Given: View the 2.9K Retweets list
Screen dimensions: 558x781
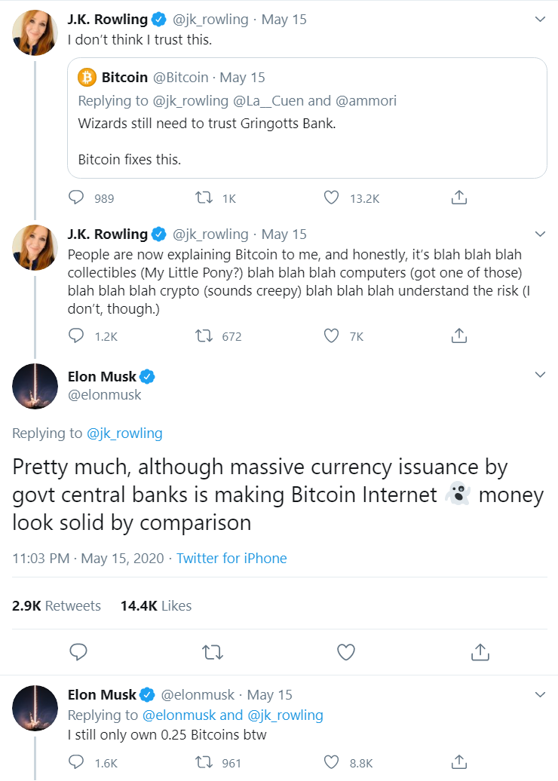Looking at the screenshot, I should pyautogui.click(x=57, y=605).
